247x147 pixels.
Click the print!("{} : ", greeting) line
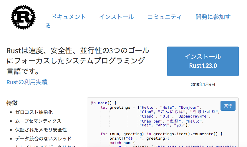click(140, 138)
